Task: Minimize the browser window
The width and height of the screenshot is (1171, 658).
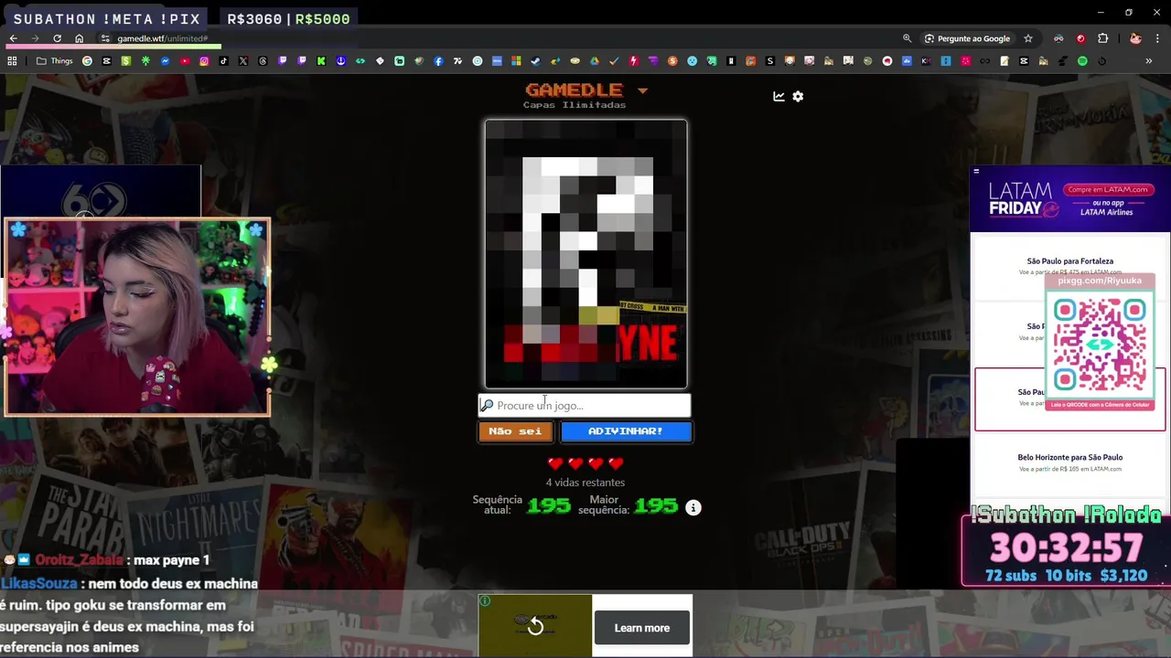Action: (1101, 12)
